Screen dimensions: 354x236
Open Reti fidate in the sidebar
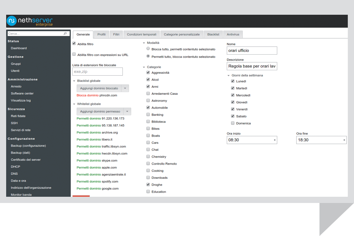click(18, 116)
